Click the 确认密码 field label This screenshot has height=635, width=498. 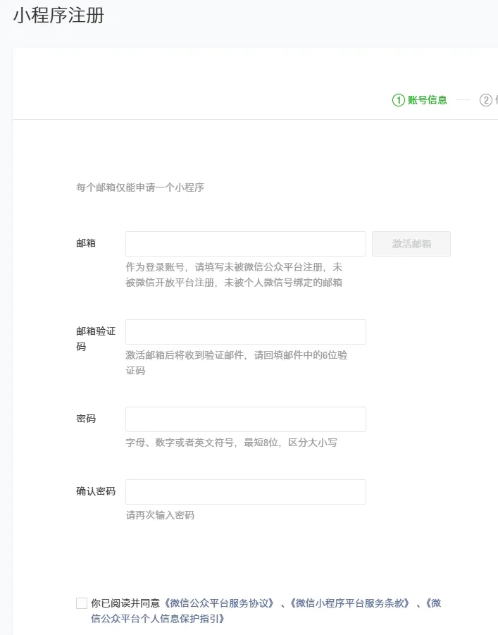pos(95,491)
